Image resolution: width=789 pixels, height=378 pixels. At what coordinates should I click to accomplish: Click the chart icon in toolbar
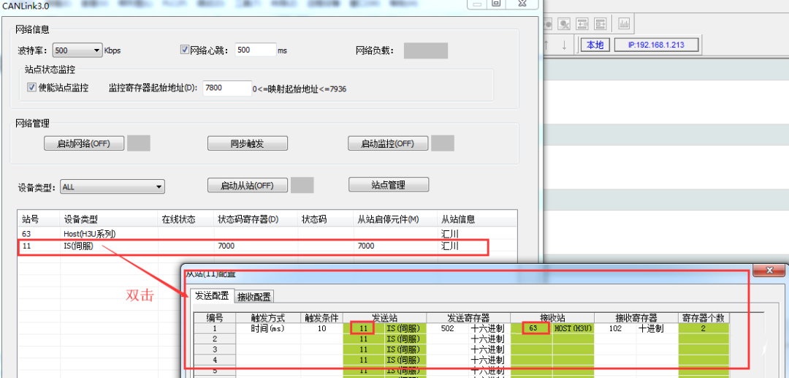click(625, 23)
